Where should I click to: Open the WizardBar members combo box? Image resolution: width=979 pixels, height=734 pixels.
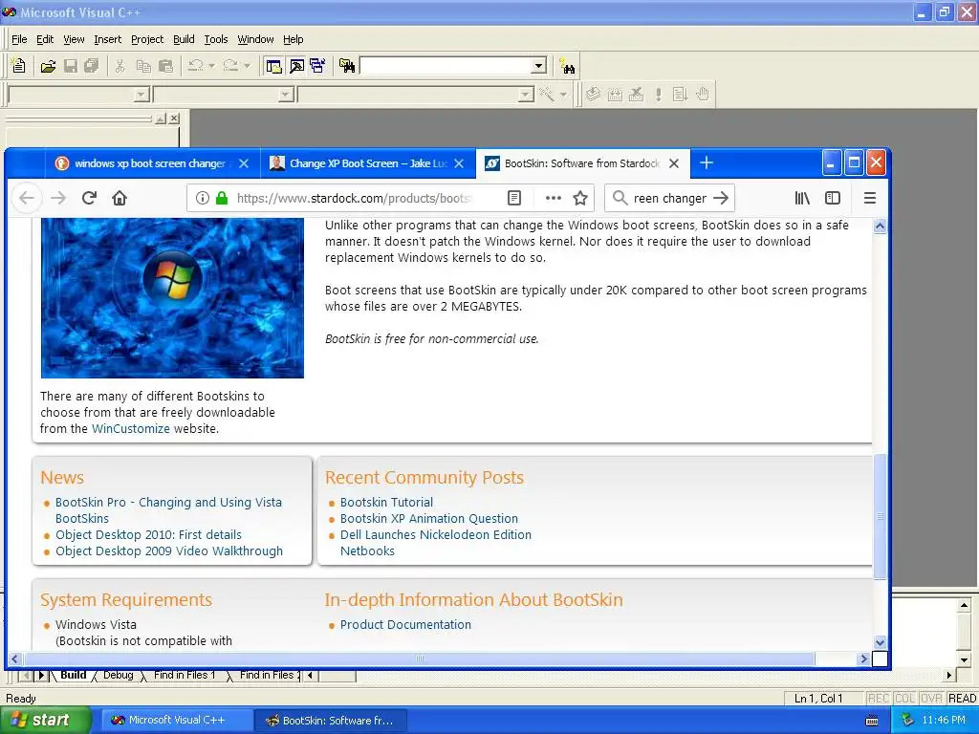click(x=416, y=95)
